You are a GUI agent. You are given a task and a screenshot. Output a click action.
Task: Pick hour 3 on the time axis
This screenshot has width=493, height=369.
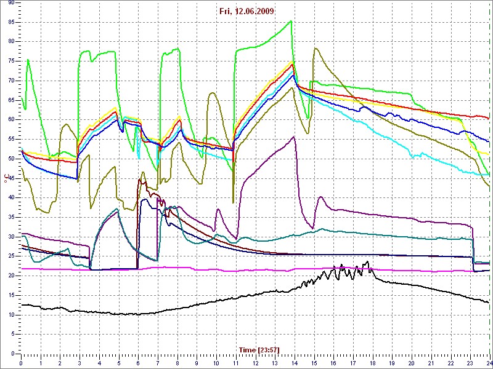(x=79, y=363)
